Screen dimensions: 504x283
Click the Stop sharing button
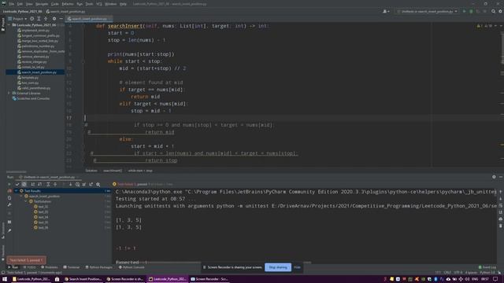pos(278,267)
